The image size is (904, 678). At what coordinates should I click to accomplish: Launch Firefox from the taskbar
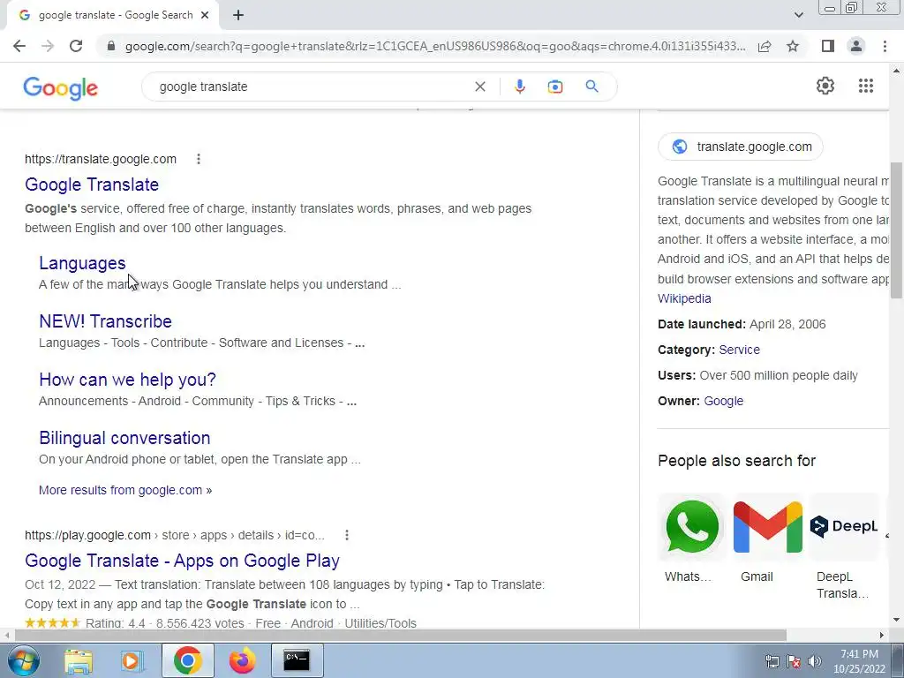pyautogui.click(x=242, y=660)
